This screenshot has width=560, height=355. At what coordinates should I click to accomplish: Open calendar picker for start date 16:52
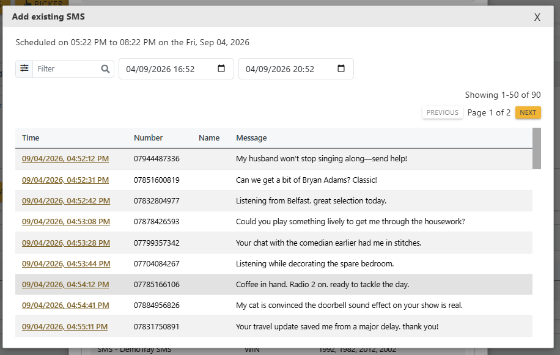point(221,68)
